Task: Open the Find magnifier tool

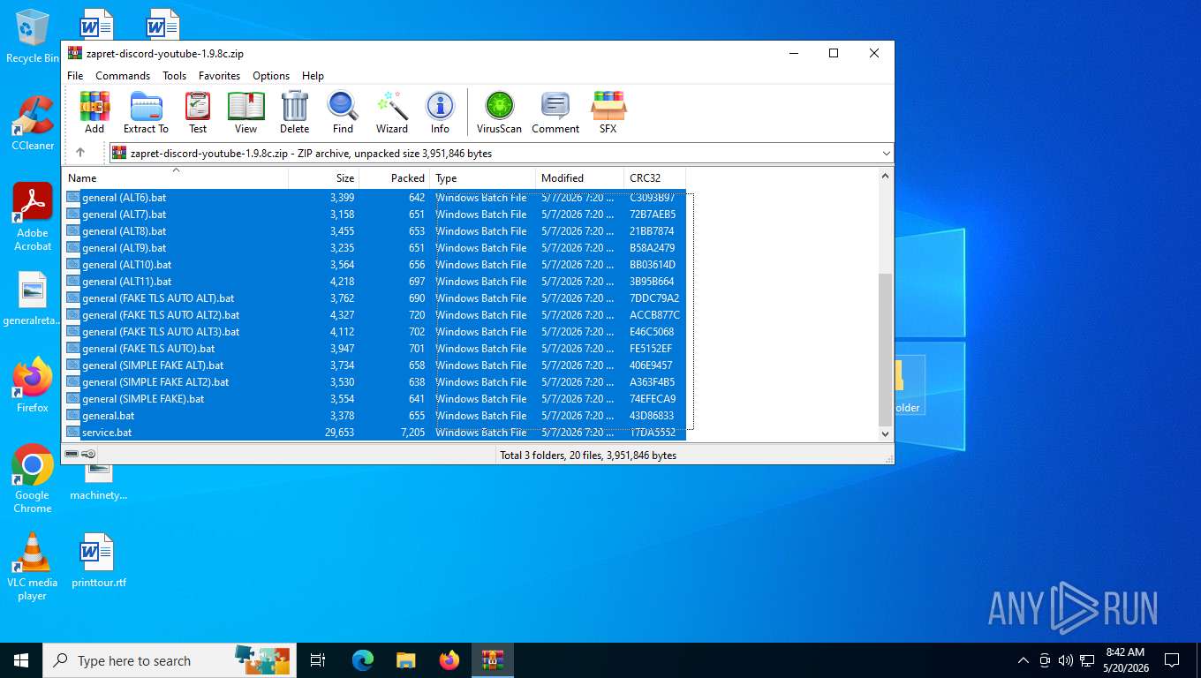Action: (x=343, y=112)
